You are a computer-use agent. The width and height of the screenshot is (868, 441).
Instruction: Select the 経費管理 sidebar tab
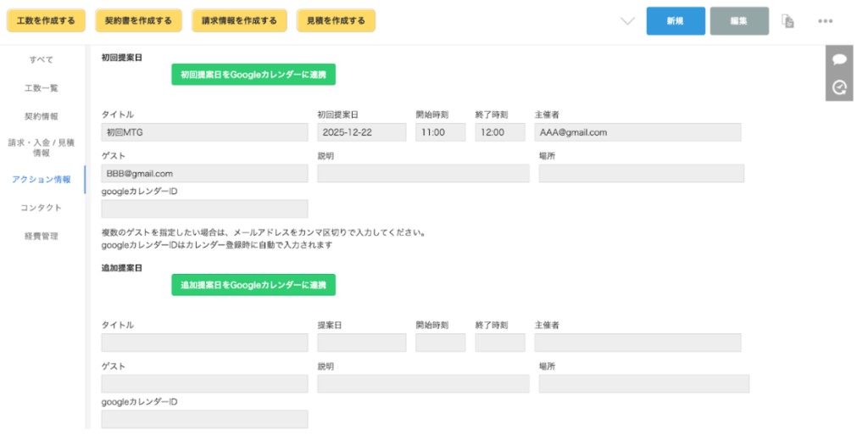(42, 236)
